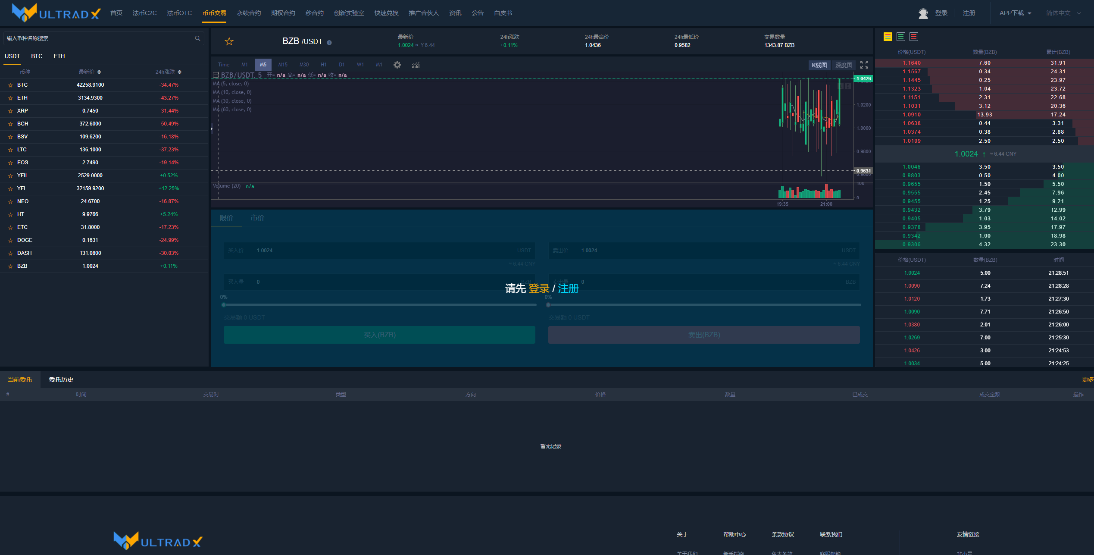This screenshot has width=1094, height=555.
Task: Switch to the 委托历史 tab
Action: coord(61,379)
